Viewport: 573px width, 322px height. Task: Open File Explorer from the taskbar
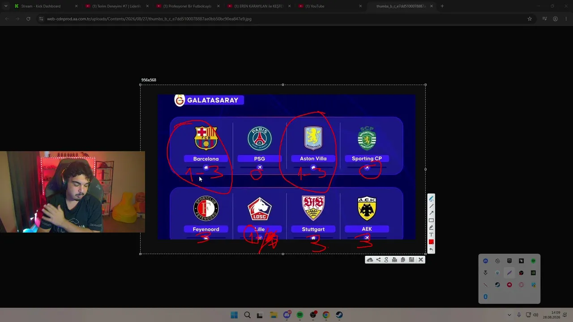tap(274, 315)
